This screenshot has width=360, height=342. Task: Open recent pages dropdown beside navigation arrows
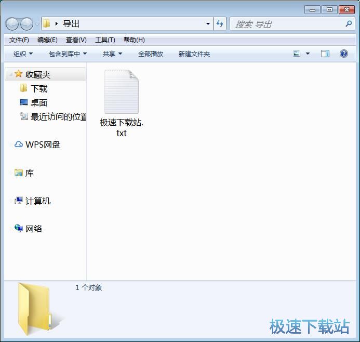tap(37, 24)
